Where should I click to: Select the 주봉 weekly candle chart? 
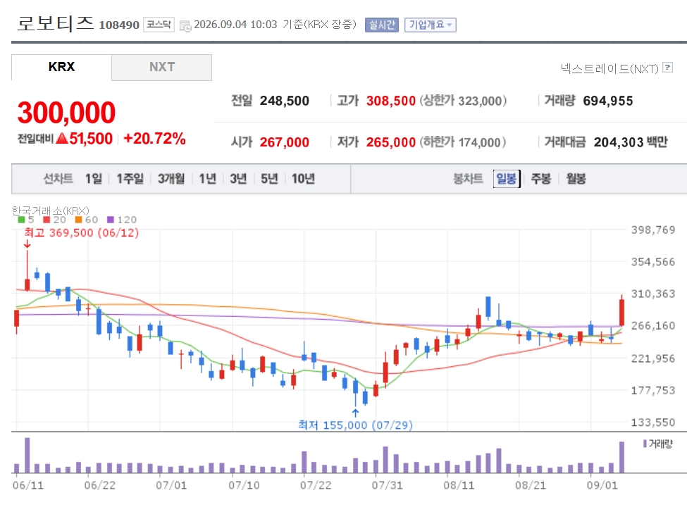click(x=540, y=178)
